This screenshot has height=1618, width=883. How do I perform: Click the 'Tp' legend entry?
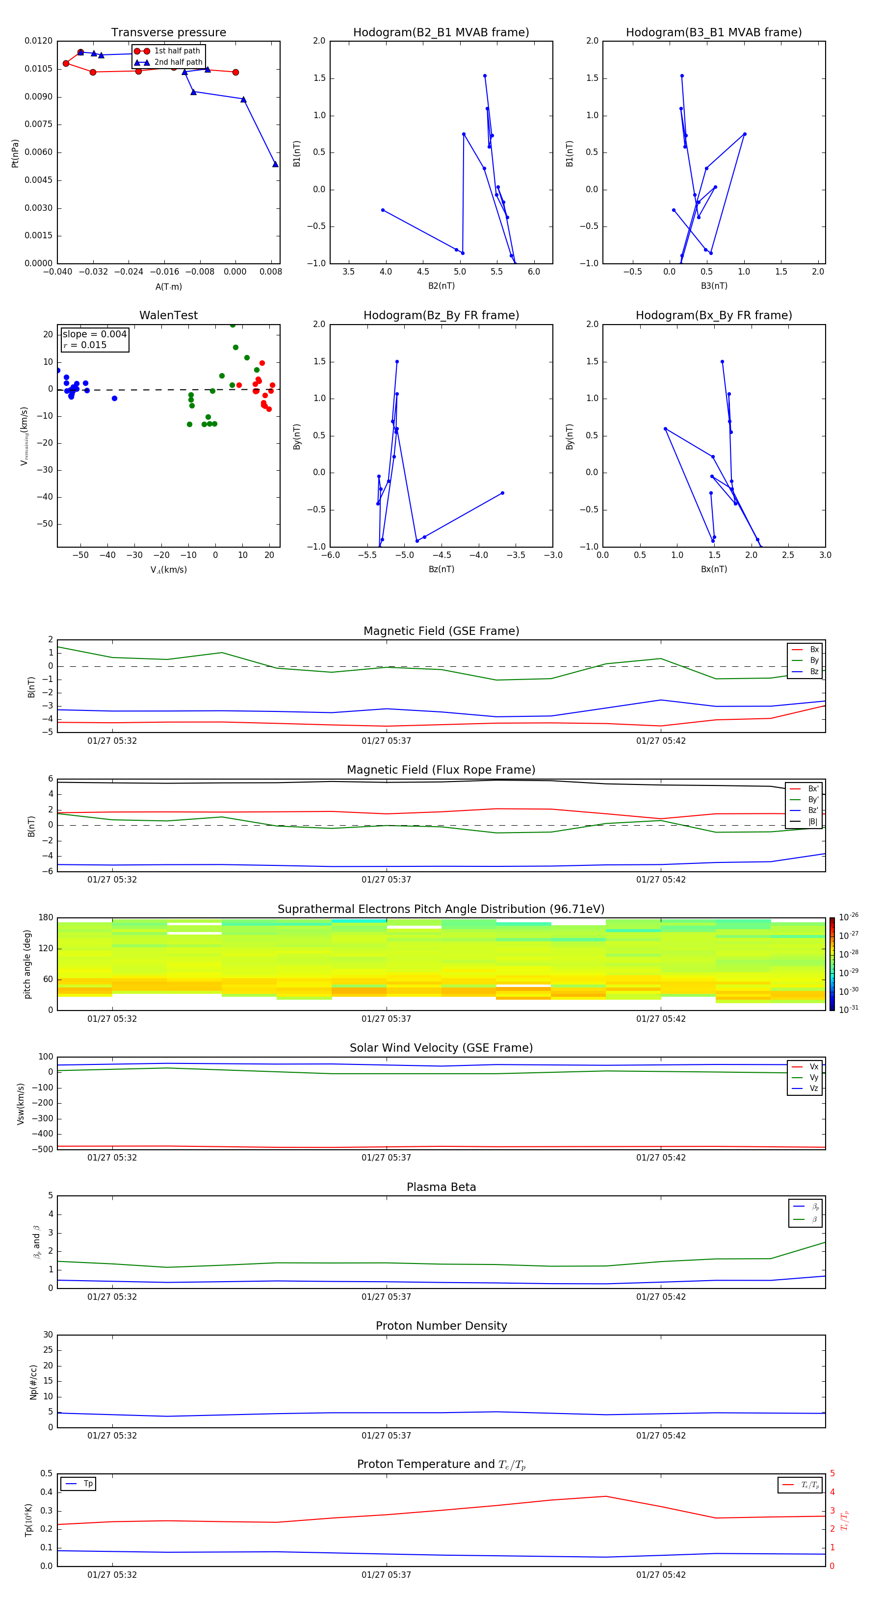click(x=79, y=1484)
